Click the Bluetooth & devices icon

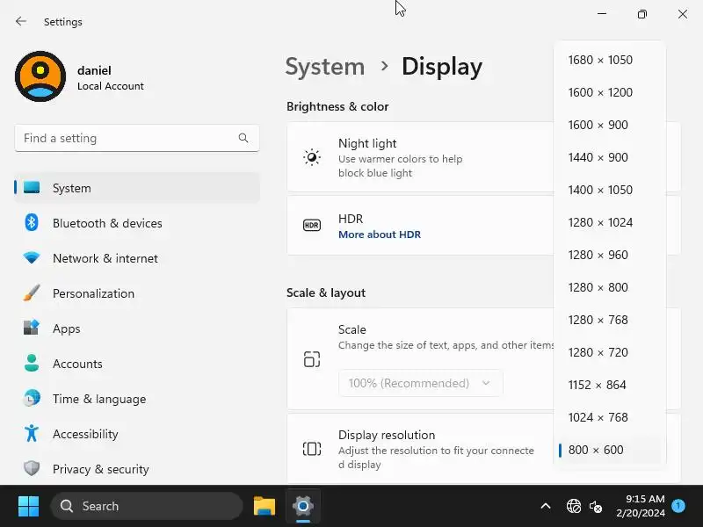[x=32, y=223]
